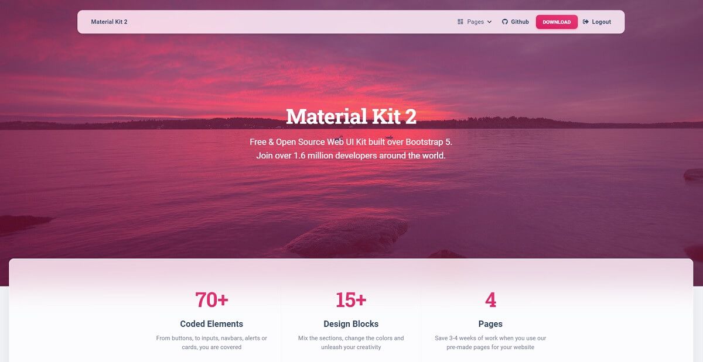Click the Save 3-4 weeks description
Image resolution: width=703 pixels, height=362 pixels.
coord(490,342)
